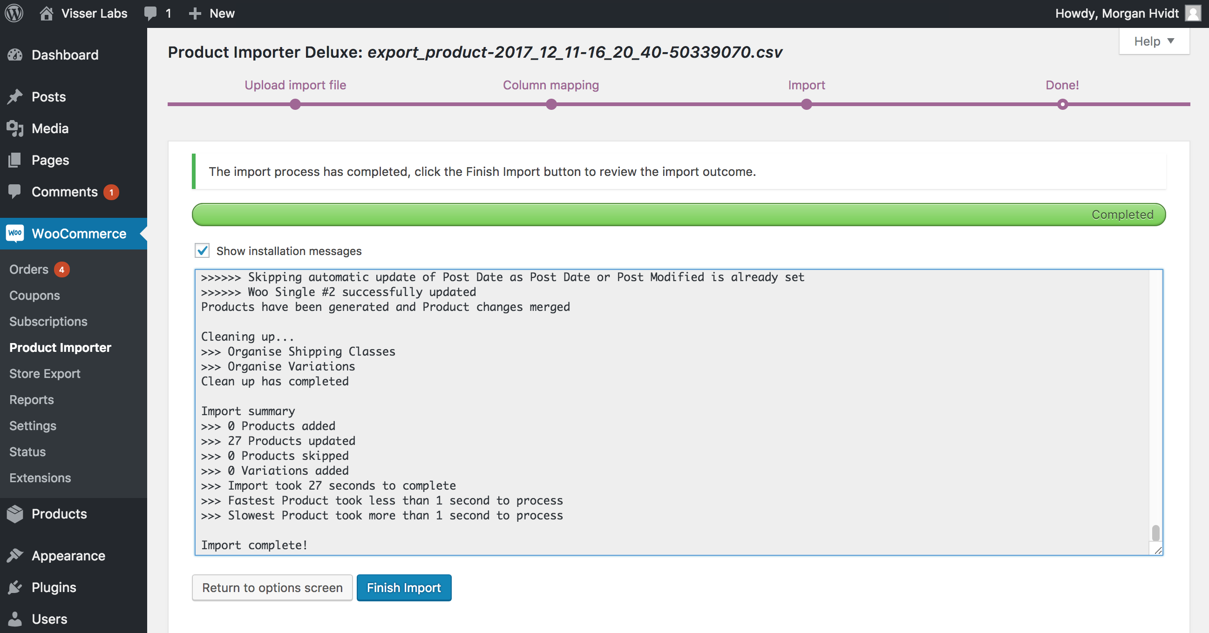Click the Media library icon
1209x633 pixels.
click(15, 128)
